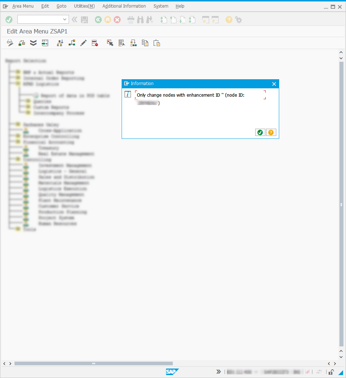Click the green-arrow list import icon
Screen dimensions: 346x378
click(x=45, y=43)
